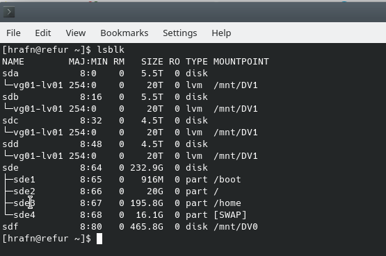
Task: Click the MAJ:MIN column header
Action: [x=88, y=62]
